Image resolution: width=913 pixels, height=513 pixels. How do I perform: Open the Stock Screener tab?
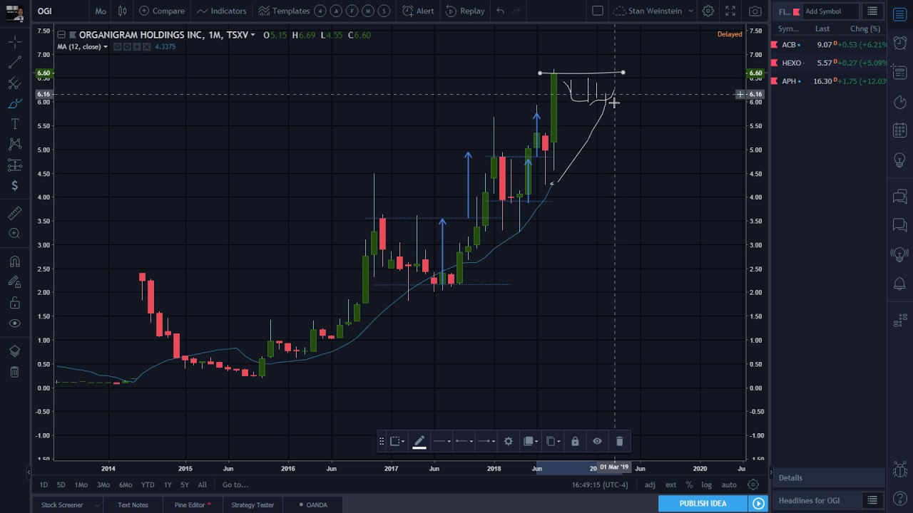[62, 505]
